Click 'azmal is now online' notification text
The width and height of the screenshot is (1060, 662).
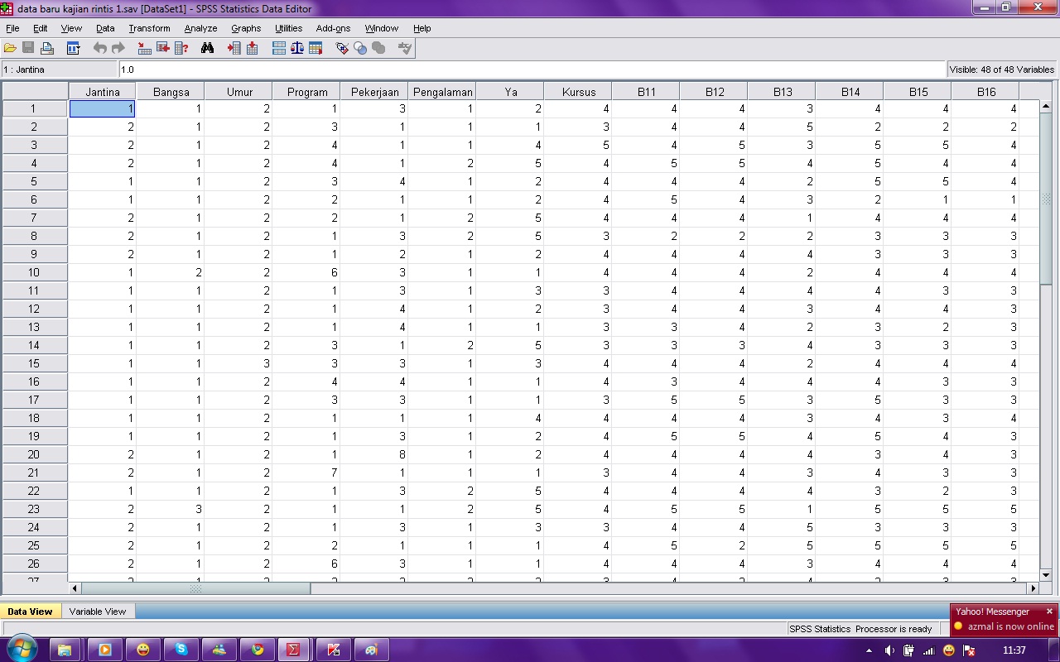1010,626
